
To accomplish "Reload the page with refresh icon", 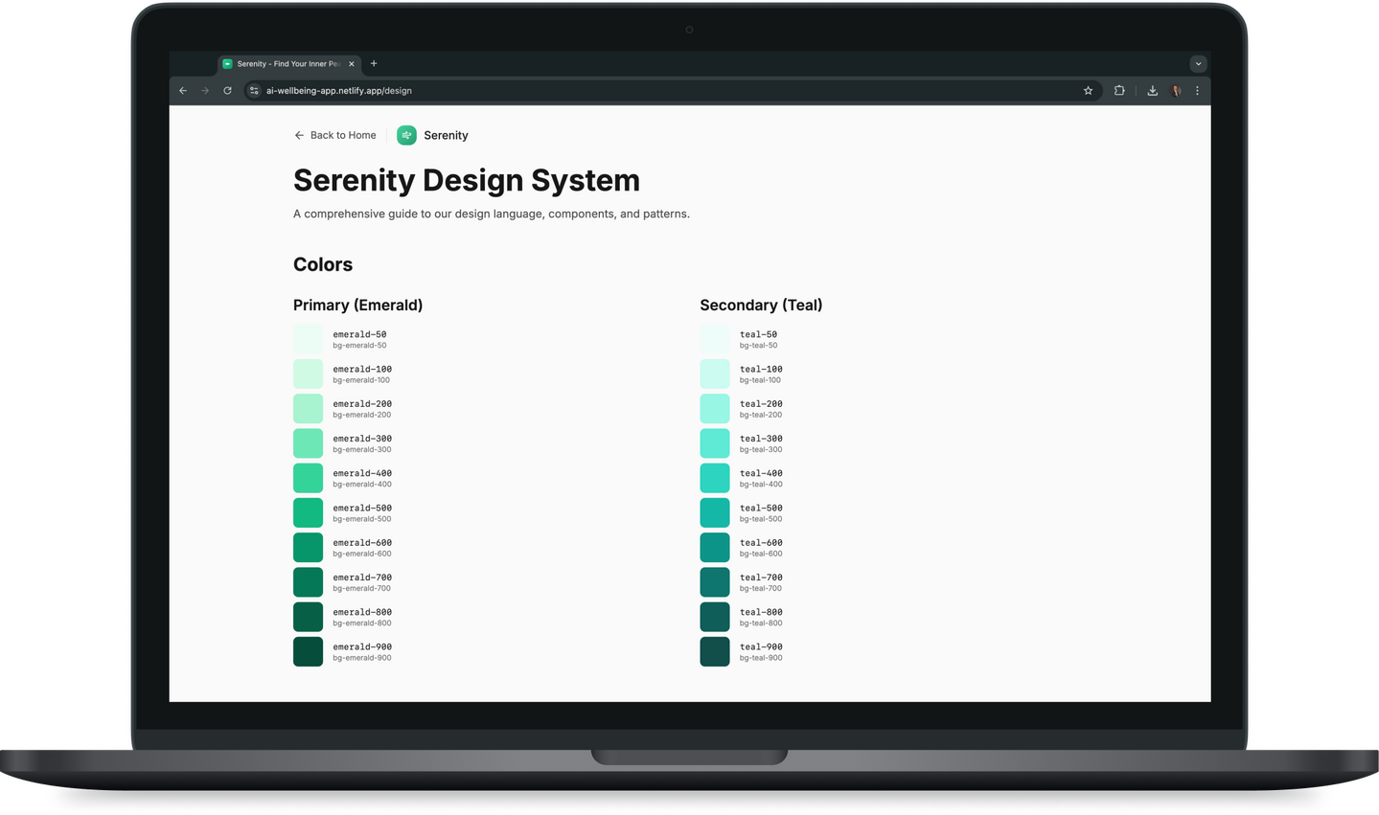I will [227, 91].
